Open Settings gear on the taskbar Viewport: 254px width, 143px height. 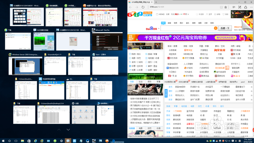(61, 141)
